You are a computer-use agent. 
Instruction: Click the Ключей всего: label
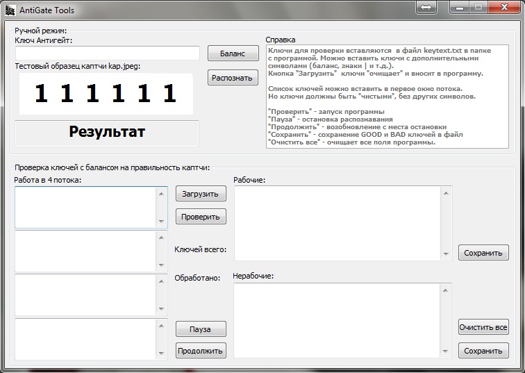coord(200,249)
